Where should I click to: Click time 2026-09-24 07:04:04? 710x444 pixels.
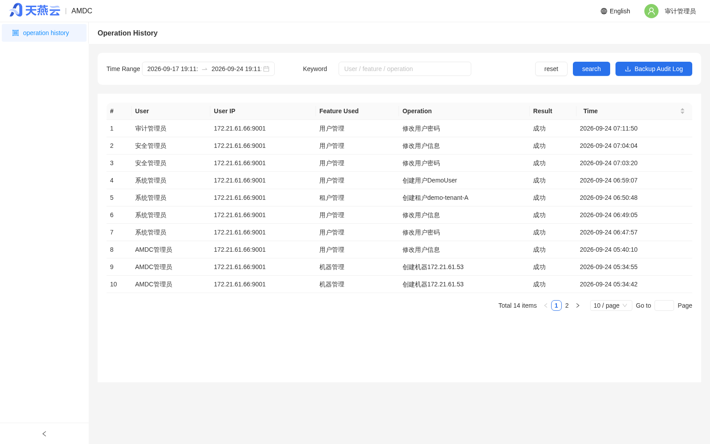pos(609,146)
